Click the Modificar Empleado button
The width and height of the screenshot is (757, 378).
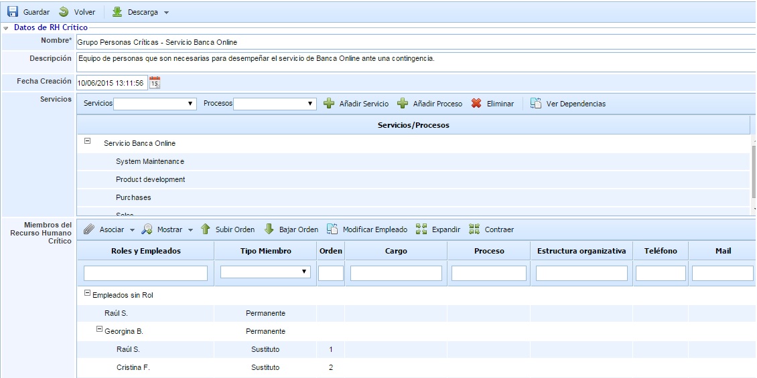367,229
